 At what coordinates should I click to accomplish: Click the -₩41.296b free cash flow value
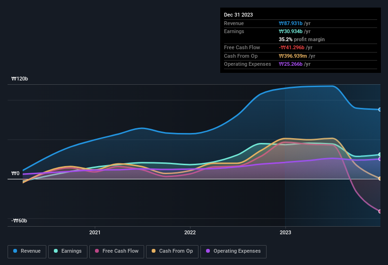pos(292,47)
